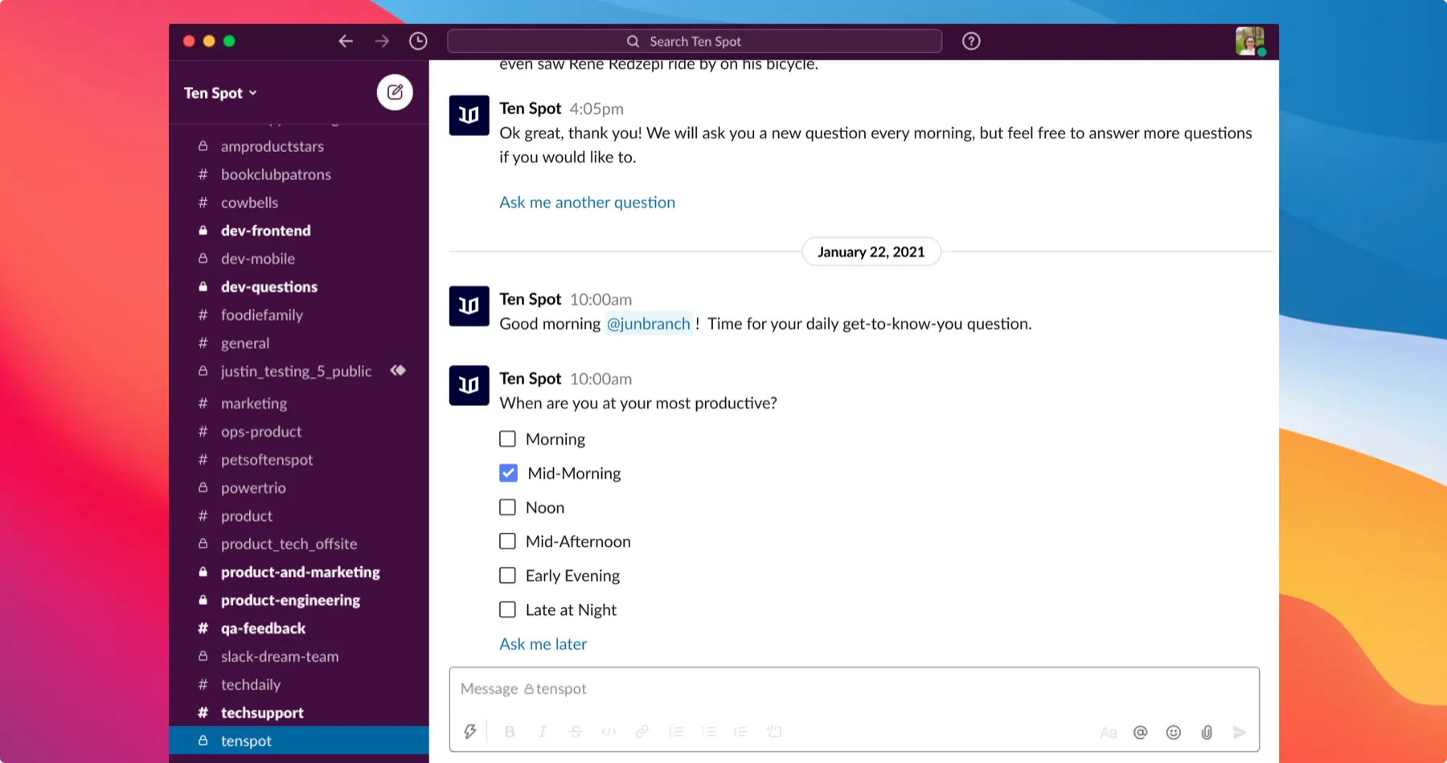The image size is (1447, 763).
Task: Click the compose new message icon
Action: click(395, 92)
